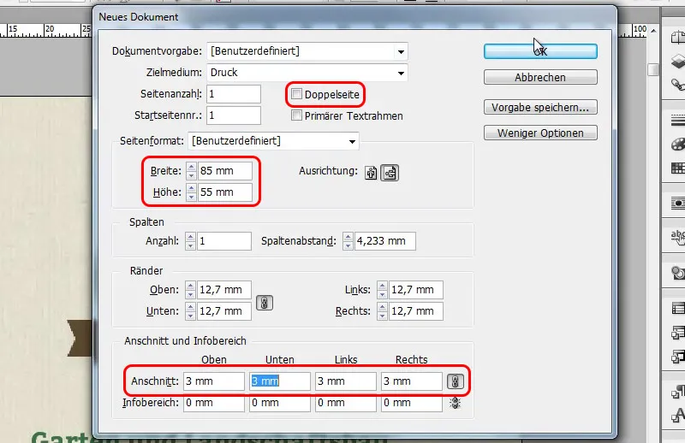The height and width of the screenshot is (443, 685).
Task: Select portrait orientation icon next to Ausrichtung
Action: pyautogui.click(x=371, y=173)
